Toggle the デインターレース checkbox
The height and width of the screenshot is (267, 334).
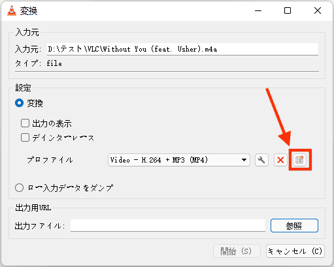pyautogui.click(x=25, y=138)
